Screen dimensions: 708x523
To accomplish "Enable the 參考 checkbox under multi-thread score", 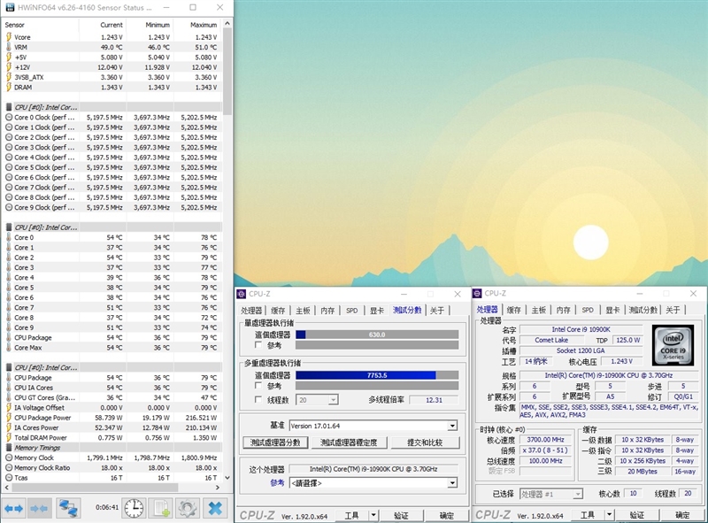I will [x=258, y=386].
